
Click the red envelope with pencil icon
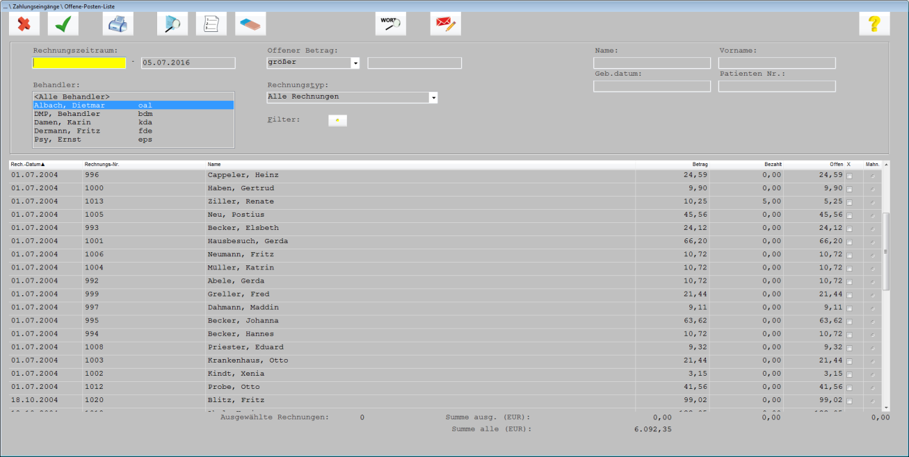click(x=445, y=24)
